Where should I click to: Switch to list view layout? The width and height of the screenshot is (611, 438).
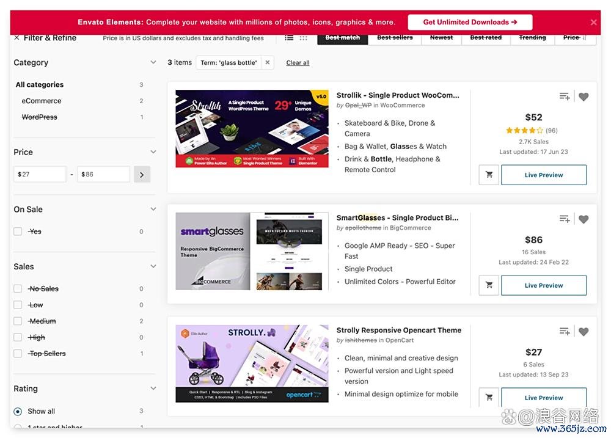point(289,38)
